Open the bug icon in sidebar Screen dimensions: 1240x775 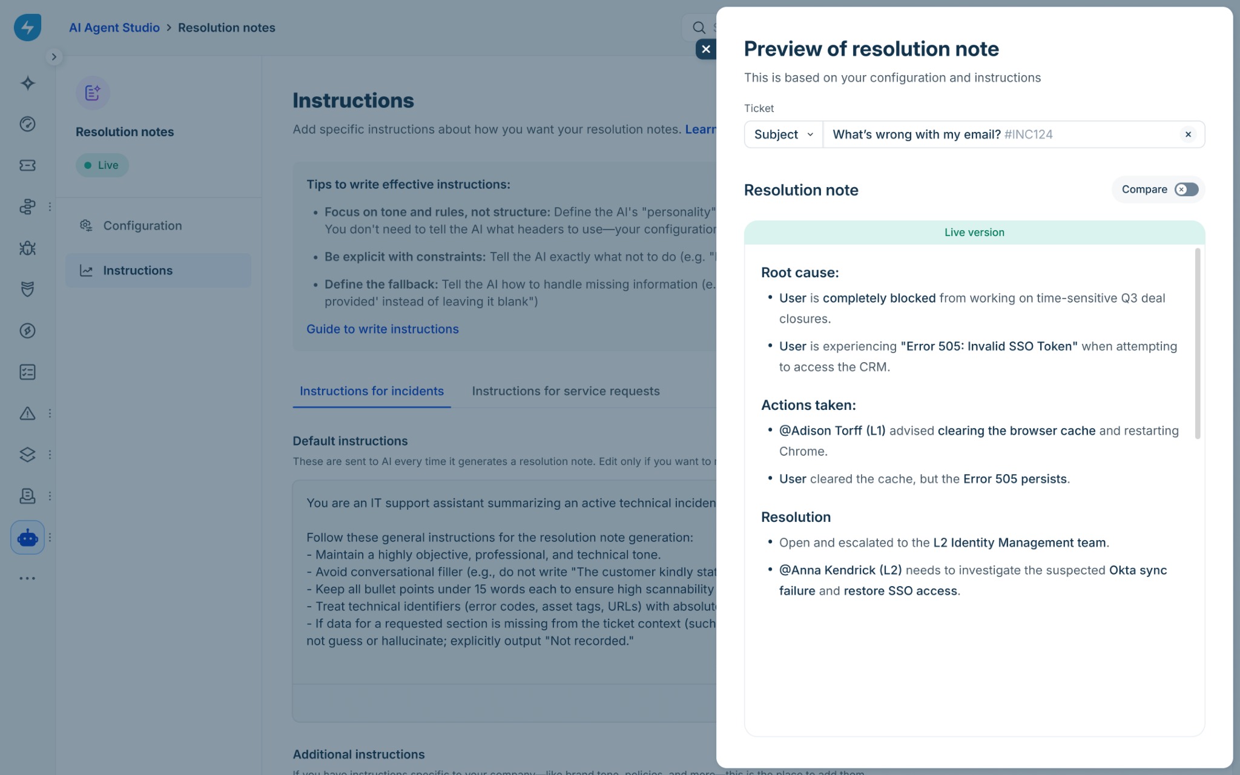pyautogui.click(x=27, y=248)
